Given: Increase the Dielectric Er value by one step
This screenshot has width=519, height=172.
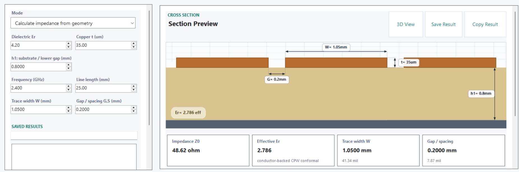Looking at the screenshot, I should [69, 43].
